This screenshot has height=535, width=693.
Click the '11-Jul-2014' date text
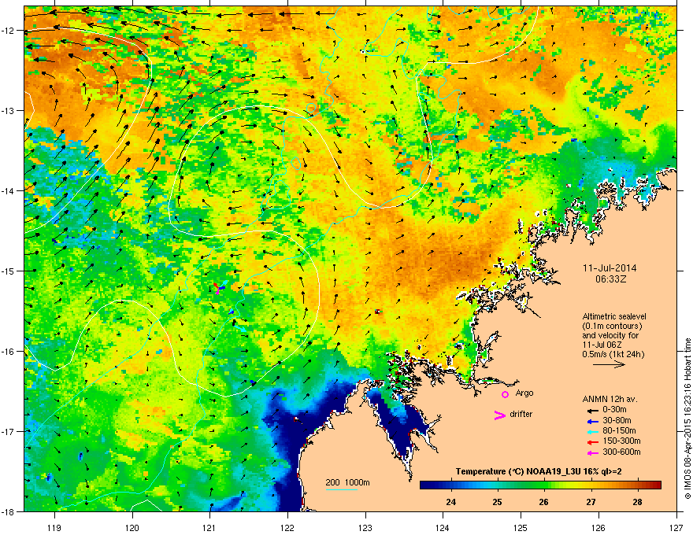point(610,268)
